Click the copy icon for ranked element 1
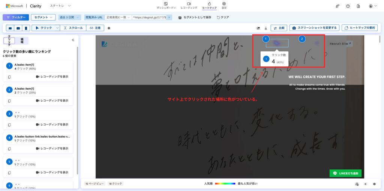Screen dimensions: 384x191 pyautogui.click(x=9, y=77)
